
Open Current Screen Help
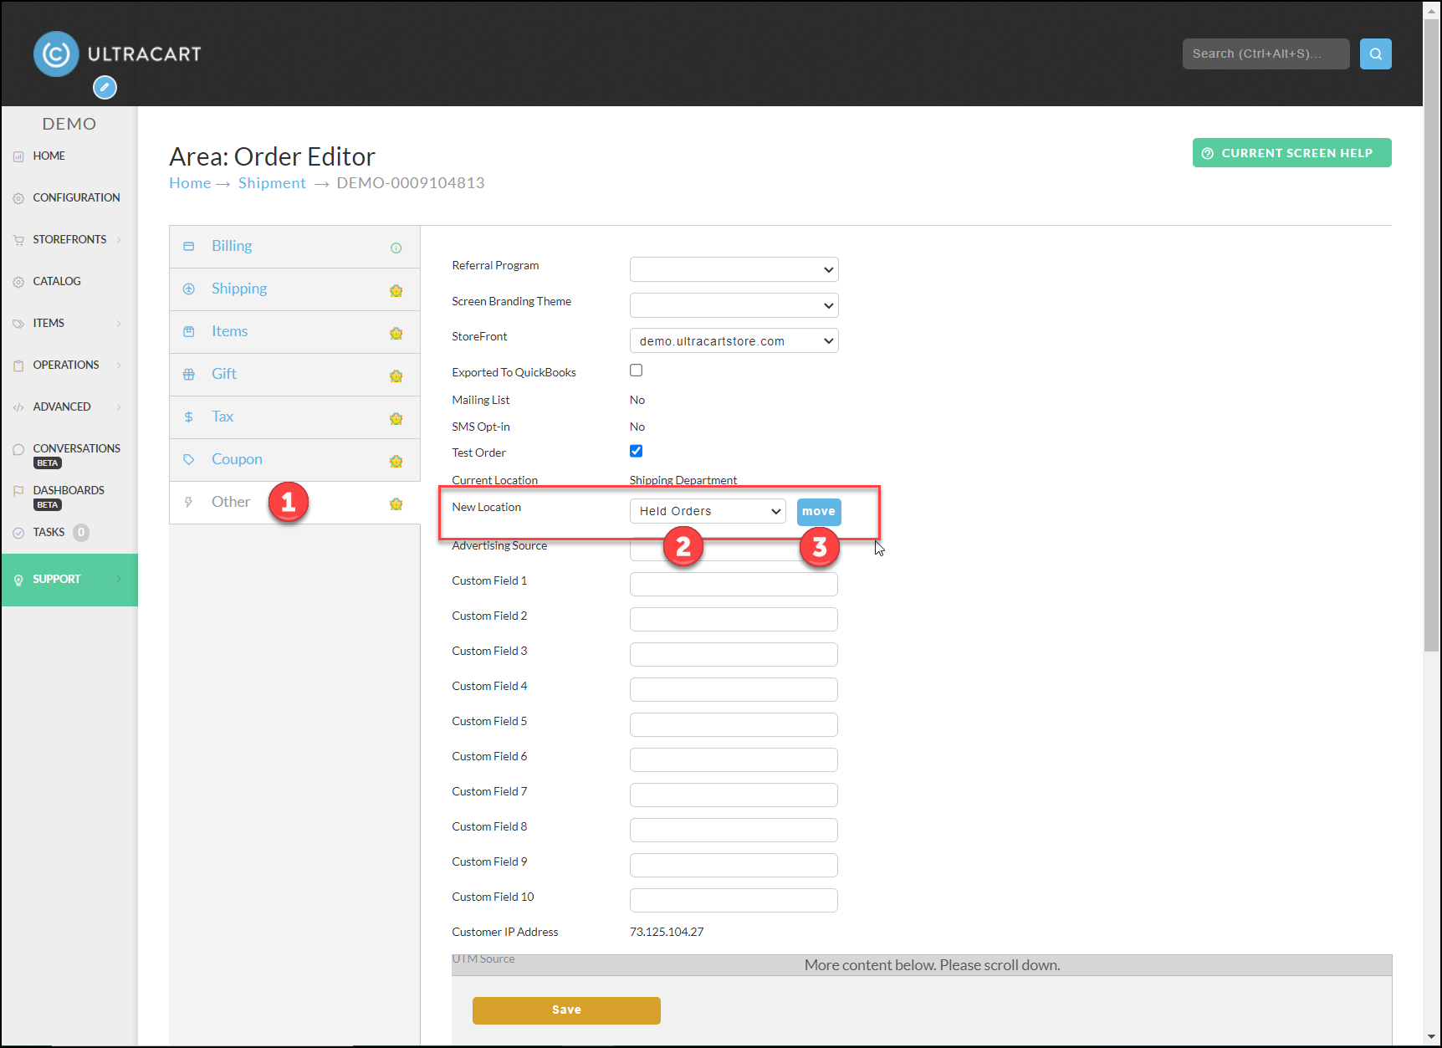click(x=1291, y=153)
